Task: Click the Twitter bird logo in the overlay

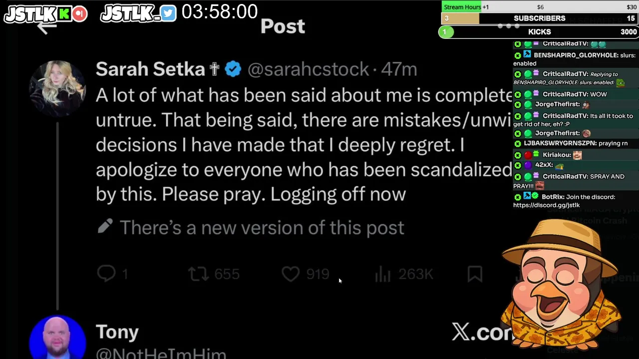Action: pos(168,13)
